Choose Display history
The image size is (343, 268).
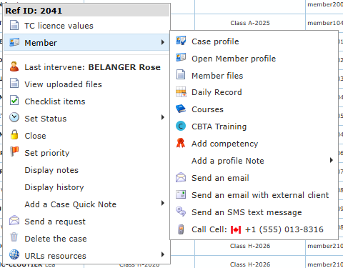point(86,187)
